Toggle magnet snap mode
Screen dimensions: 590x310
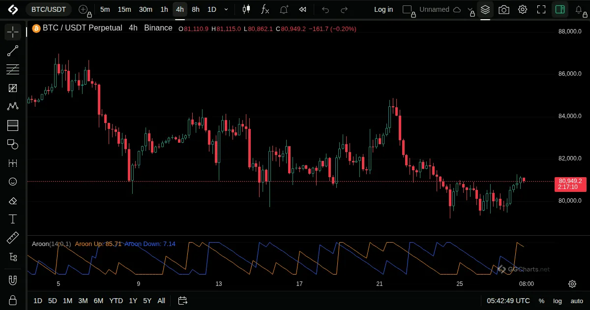(13, 280)
